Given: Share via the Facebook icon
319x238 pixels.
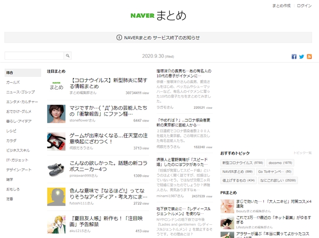Looking at the screenshot, I should [294, 56].
